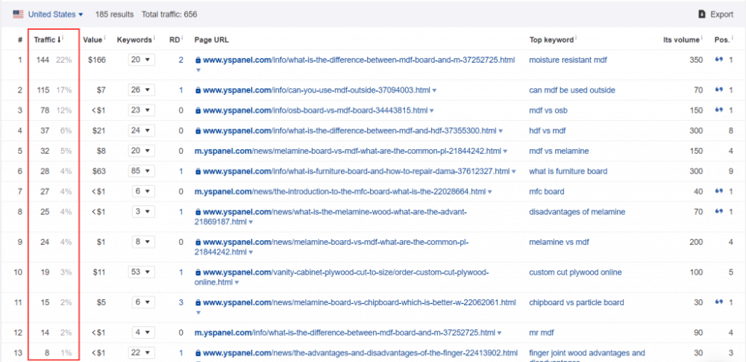Open the 'custom cut plywood online' keyword link

[x=575, y=272]
